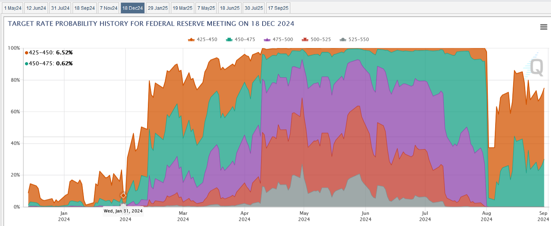This screenshot has width=551, height=226.
Task: Open the 29 Jan25 meeting tab
Action: (157, 8)
